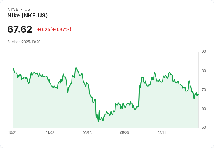Select the +0.25(+0.37%) price change text
This screenshot has width=214, height=148.
54,29
